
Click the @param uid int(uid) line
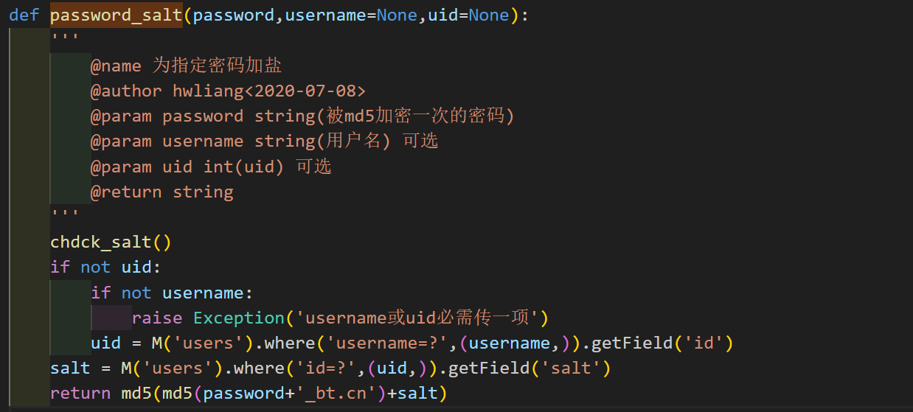click(x=211, y=167)
